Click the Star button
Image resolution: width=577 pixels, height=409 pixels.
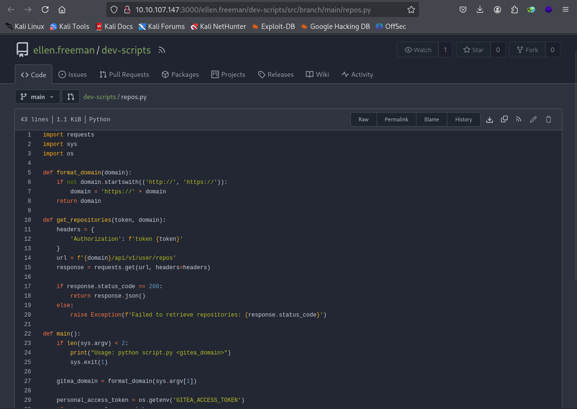pyautogui.click(x=473, y=50)
